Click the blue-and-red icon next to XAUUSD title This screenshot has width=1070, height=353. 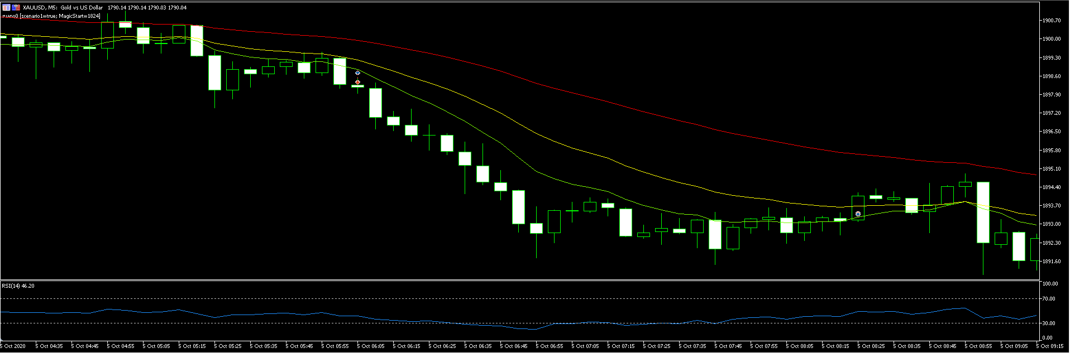click(x=16, y=8)
